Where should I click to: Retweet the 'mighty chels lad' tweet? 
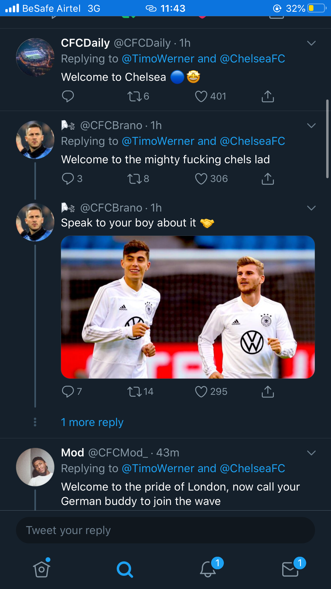coord(135,179)
